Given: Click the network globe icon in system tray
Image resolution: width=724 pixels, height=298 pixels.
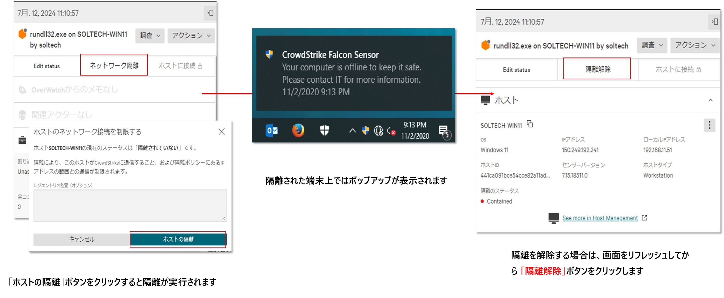Looking at the screenshot, I should (x=378, y=131).
